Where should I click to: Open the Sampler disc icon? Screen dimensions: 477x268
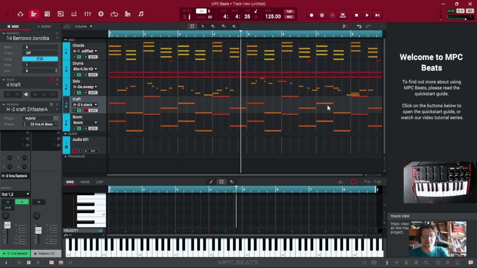coord(101,14)
